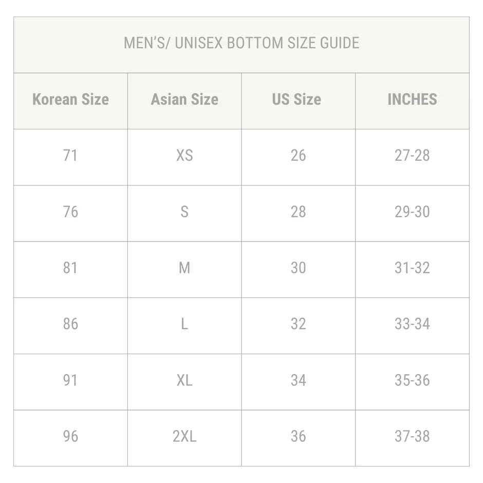This screenshot has height=483, width=483.
Task: Click US size 30 cell
Action: point(298,268)
